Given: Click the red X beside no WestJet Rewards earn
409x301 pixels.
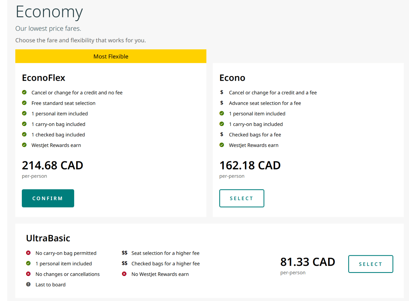Looking at the screenshot, I should (x=125, y=274).
